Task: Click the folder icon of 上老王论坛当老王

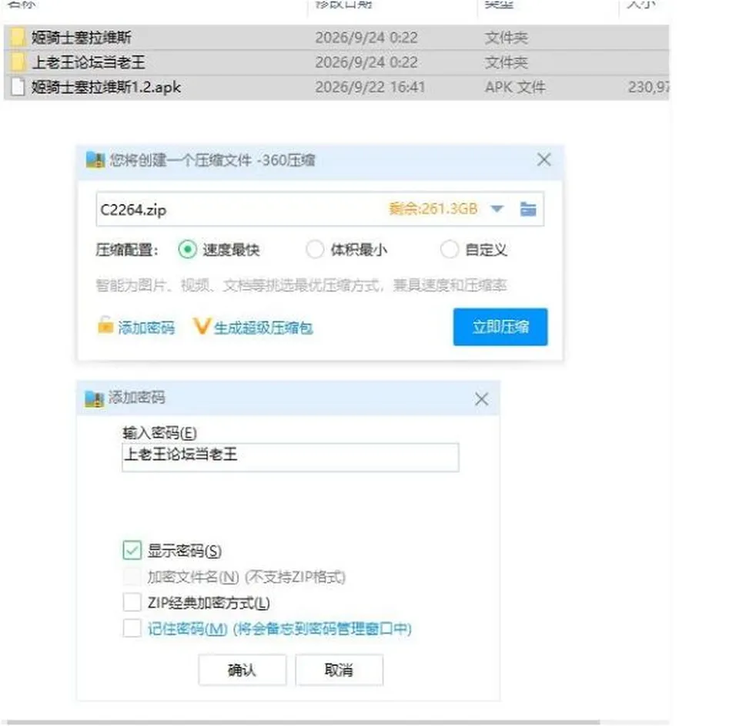Action: click(18, 62)
